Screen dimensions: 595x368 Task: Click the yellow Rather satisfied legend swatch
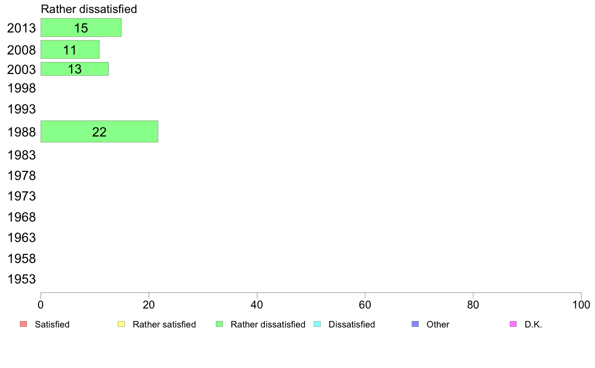coord(121,324)
